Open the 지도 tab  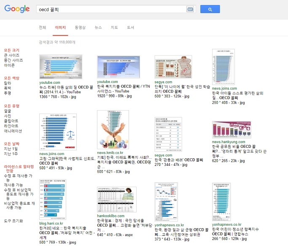(114, 27)
